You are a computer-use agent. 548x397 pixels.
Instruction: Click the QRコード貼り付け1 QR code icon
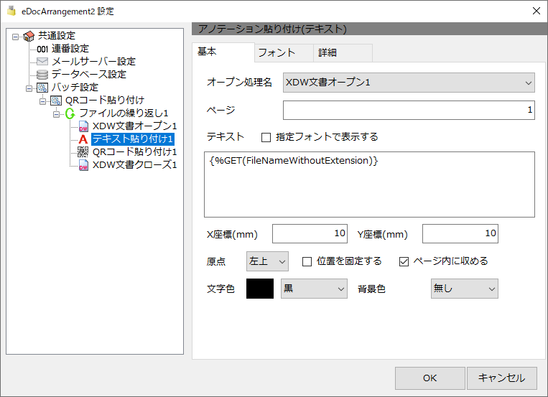pyautogui.click(x=83, y=151)
